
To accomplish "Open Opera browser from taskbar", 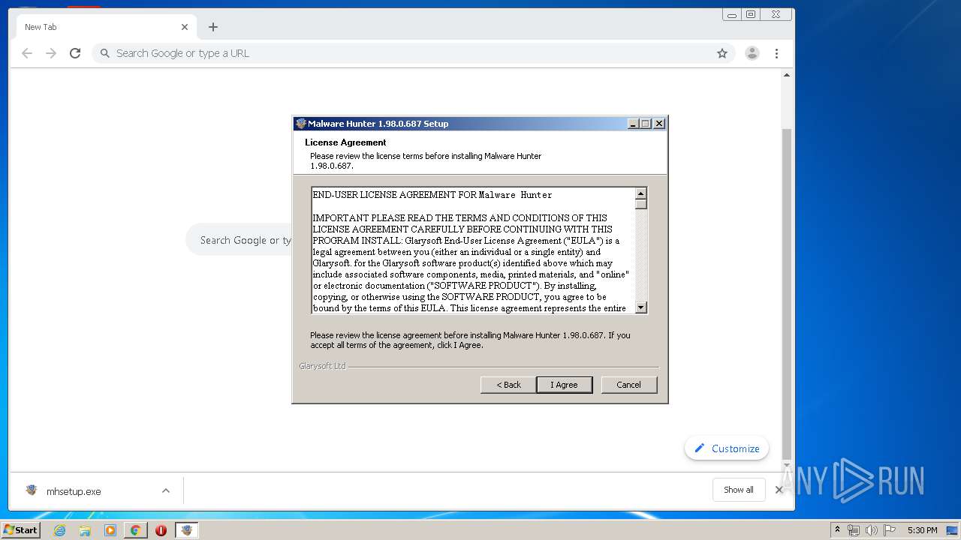I will [x=161, y=530].
